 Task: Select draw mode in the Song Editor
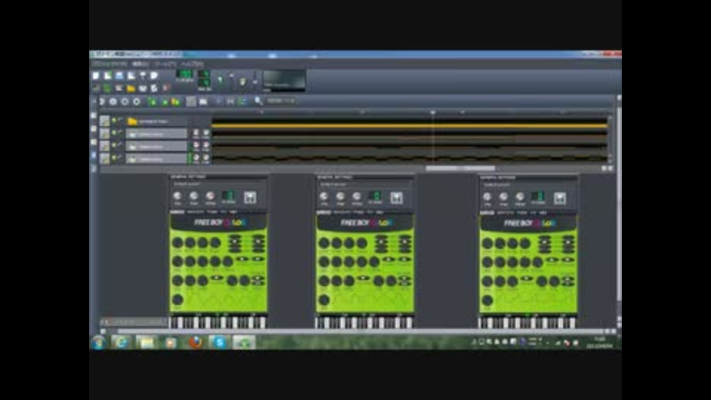click(191, 101)
